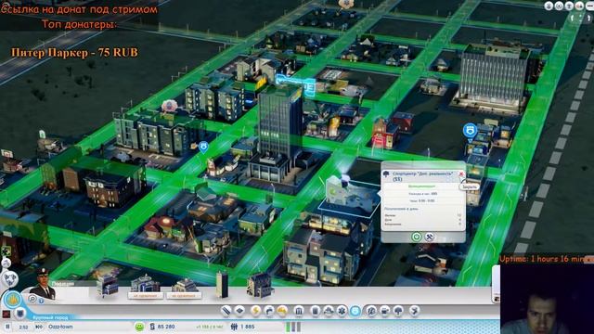The height and width of the screenshot is (334, 594).
Task: Click the glowing blue sign above tower
Action: tap(295, 84)
